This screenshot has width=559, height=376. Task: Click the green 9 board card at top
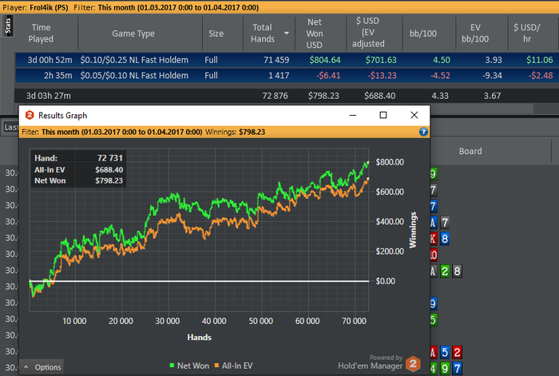433,174
